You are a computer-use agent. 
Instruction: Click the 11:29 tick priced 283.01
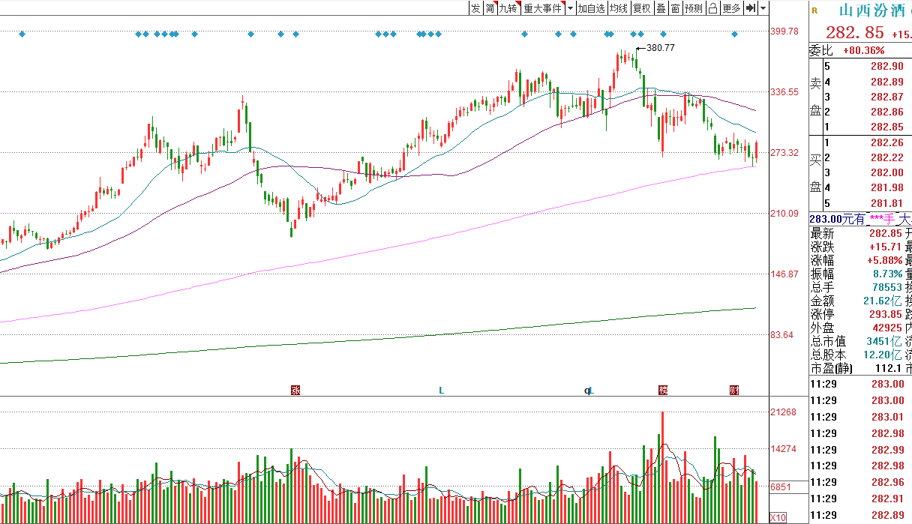click(x=889, y=417)
